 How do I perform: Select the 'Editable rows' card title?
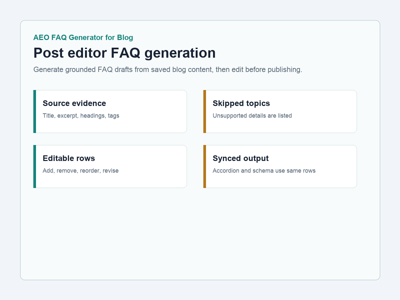69,158
